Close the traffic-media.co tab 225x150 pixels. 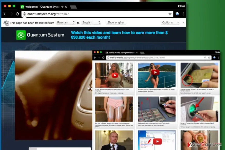137,53
